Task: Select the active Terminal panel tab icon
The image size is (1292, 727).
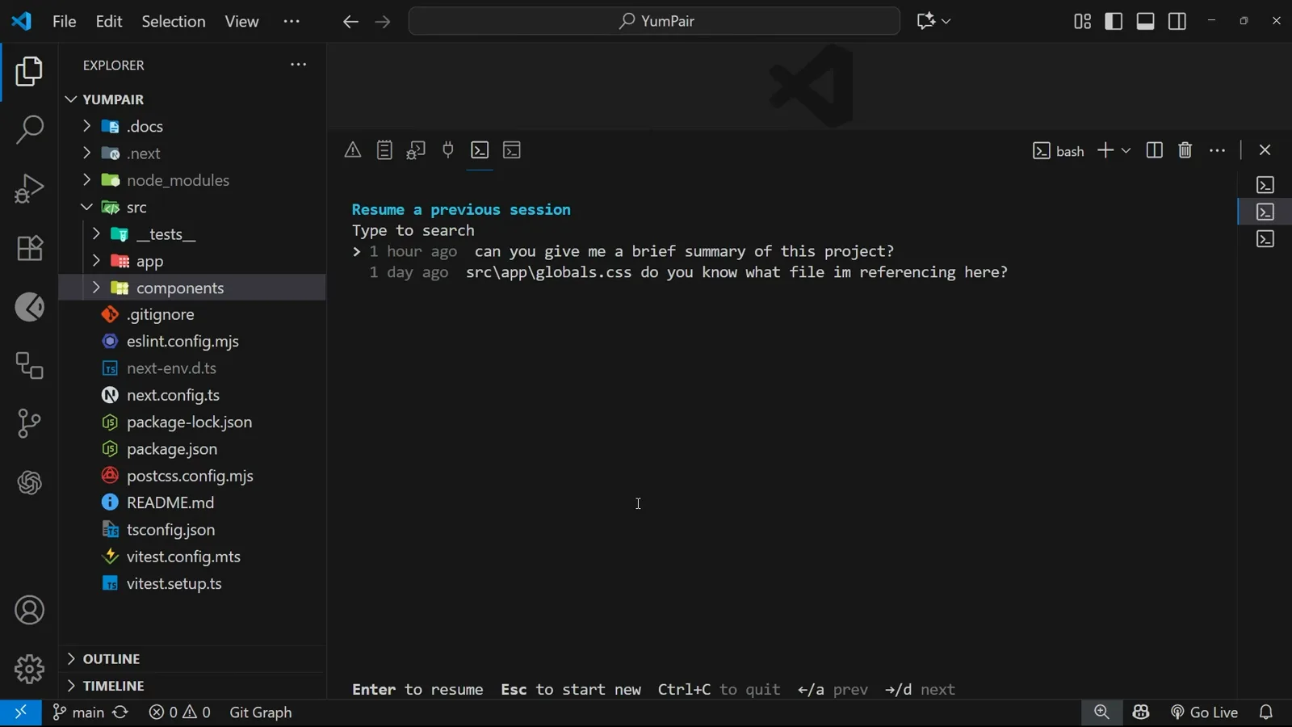Action: point(480,150)
